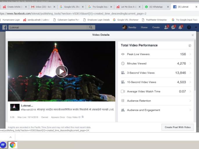Open the Messenger messages icon
199x149 pixels.
[173, 27]
